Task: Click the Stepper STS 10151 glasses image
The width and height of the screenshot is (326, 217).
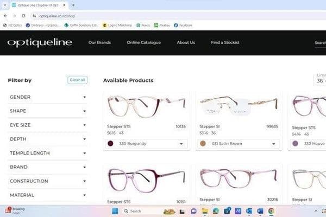Action: (x=146, y=180)
